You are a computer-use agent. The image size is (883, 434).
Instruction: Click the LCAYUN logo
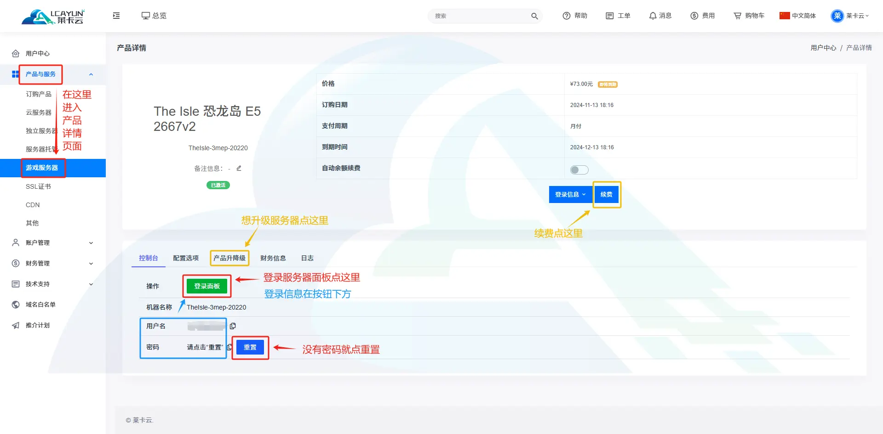pyautogui.click(x=53, y=17)
